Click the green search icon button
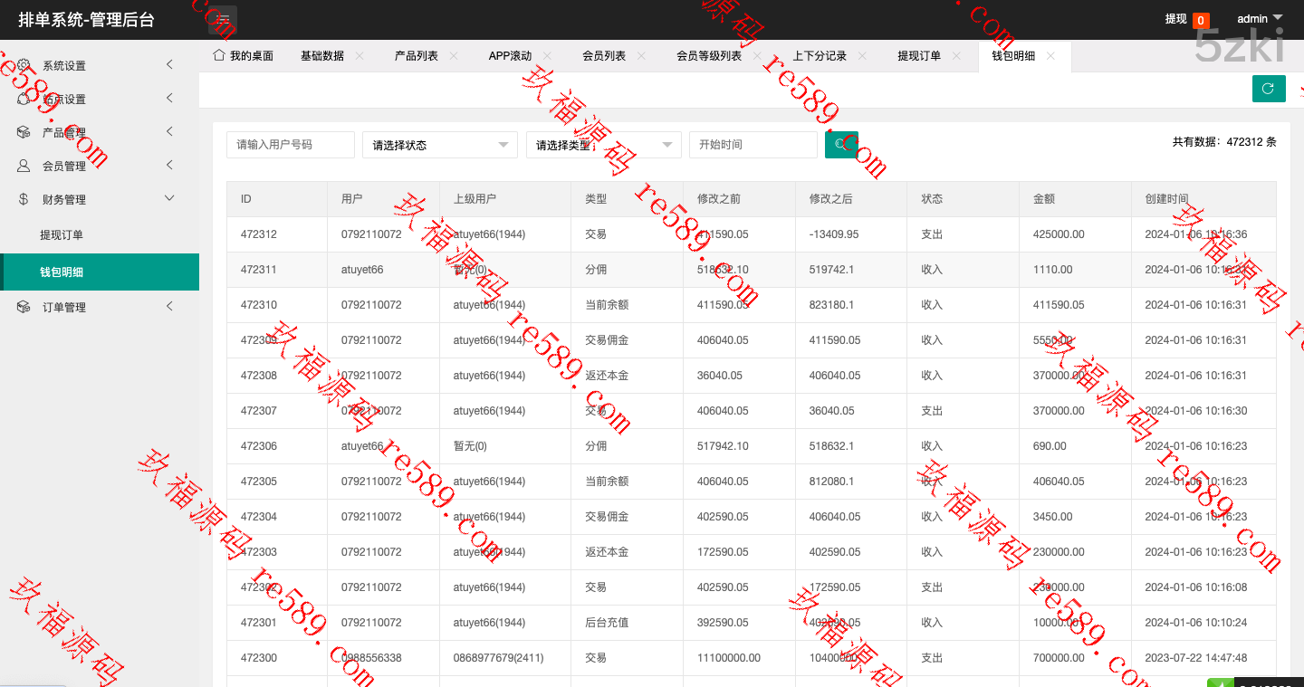This screenshot has width=1304, height=687. click(840, 145)
